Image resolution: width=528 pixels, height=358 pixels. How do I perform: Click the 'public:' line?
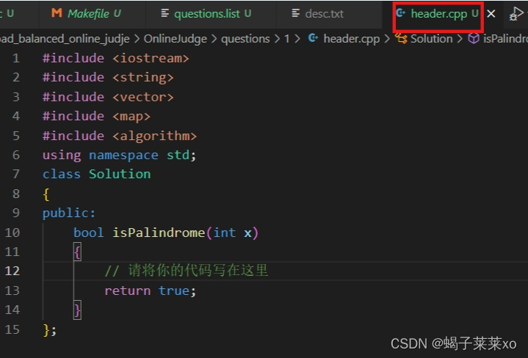69,213
